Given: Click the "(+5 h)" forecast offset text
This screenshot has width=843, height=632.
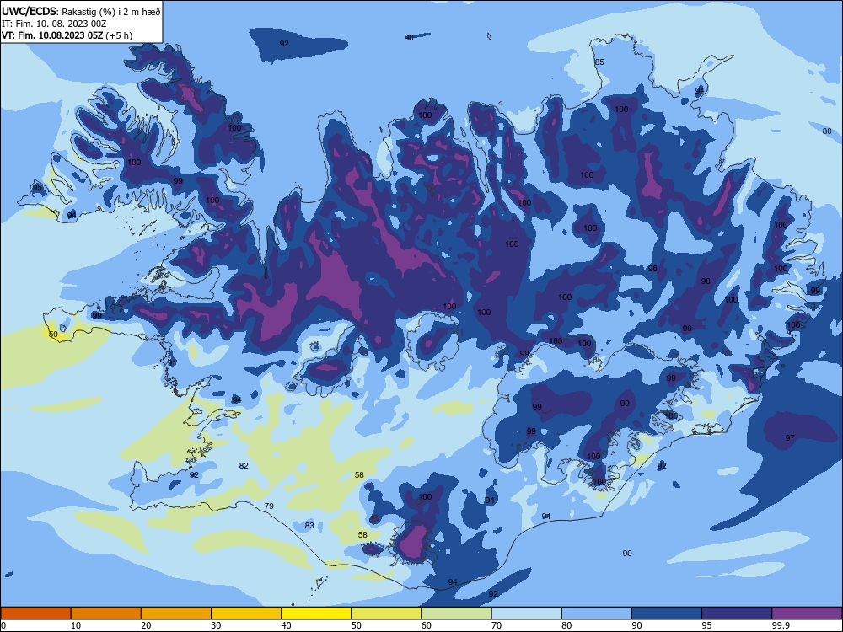Looking at the screenshot, I should point(119,35).
